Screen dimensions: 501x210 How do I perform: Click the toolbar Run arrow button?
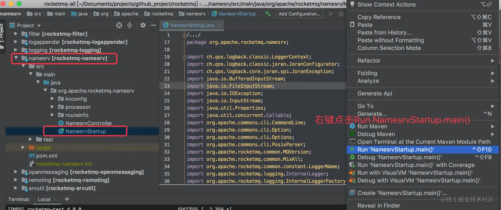click(331, 14)
